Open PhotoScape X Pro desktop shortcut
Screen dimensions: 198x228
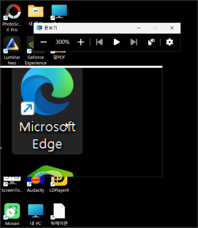(12, 18)
